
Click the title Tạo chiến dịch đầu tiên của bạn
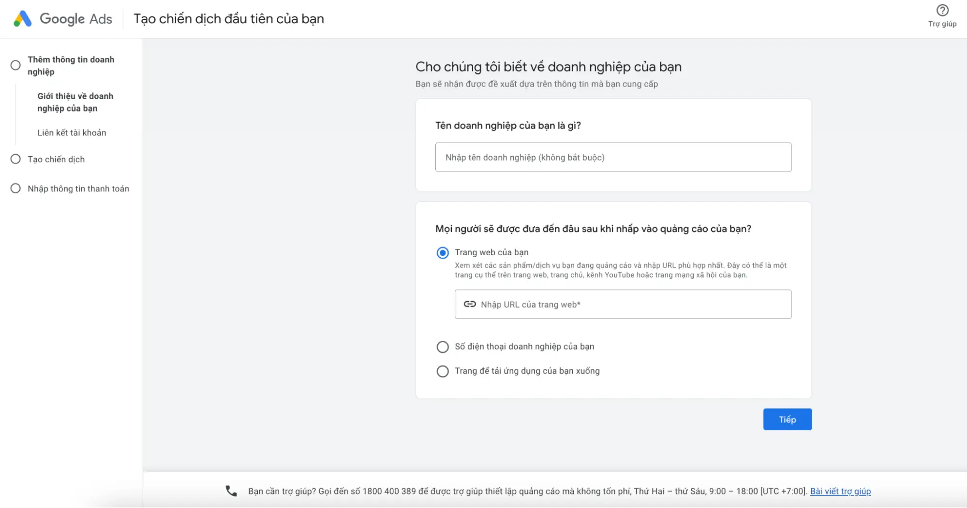pos(229,19)
